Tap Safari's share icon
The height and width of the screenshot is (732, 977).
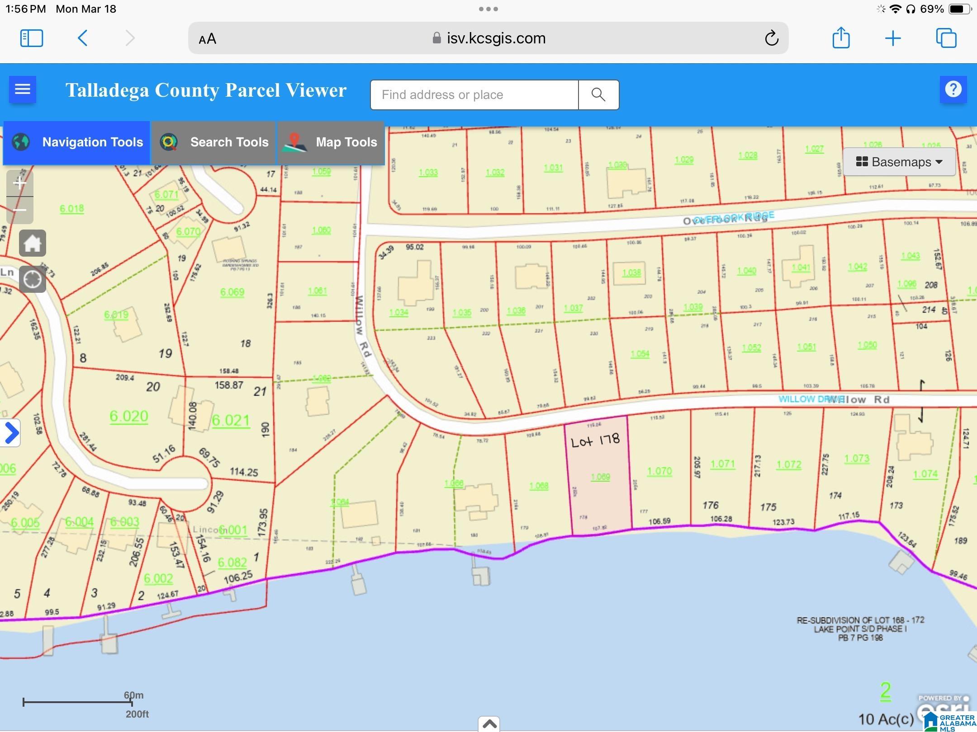click(841, 38)
